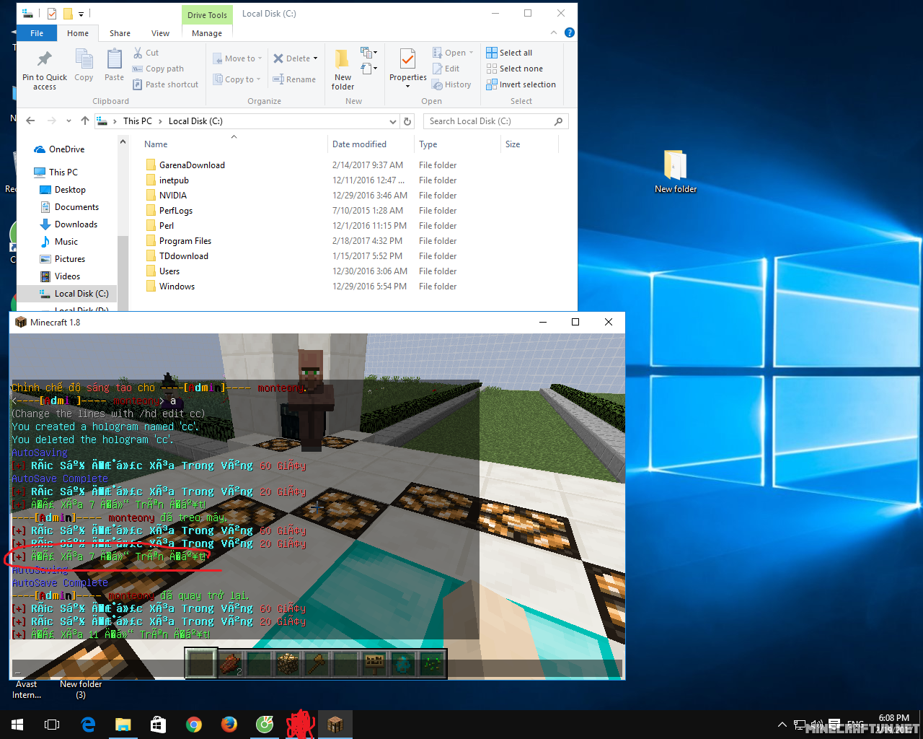Click the Paste button in the ribbon
Viewport: 923px width, 739px height.
pyautogui.click(x=114, y=66)
